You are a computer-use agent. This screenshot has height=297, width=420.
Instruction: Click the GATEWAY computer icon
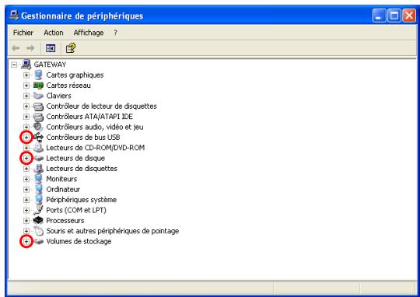(26, 65)
